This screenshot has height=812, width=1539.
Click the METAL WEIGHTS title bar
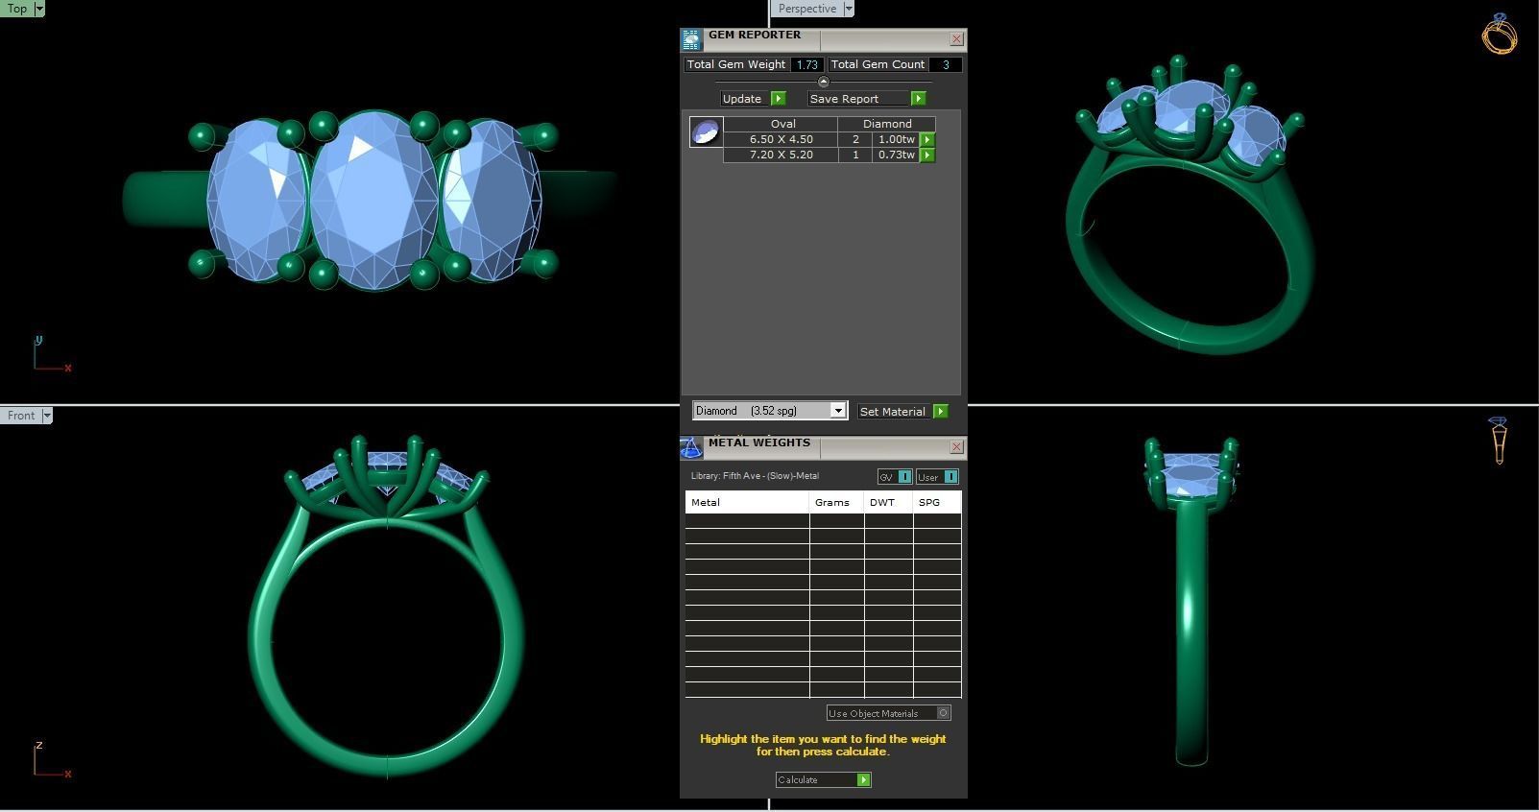[826, 447]
